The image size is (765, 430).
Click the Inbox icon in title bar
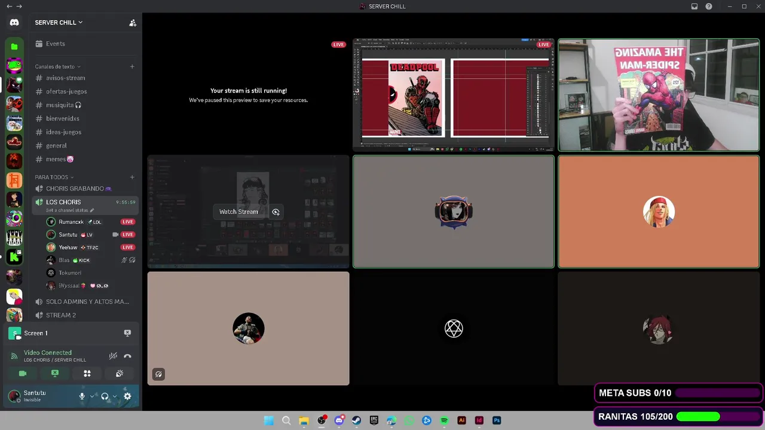[x=694, y=7]
